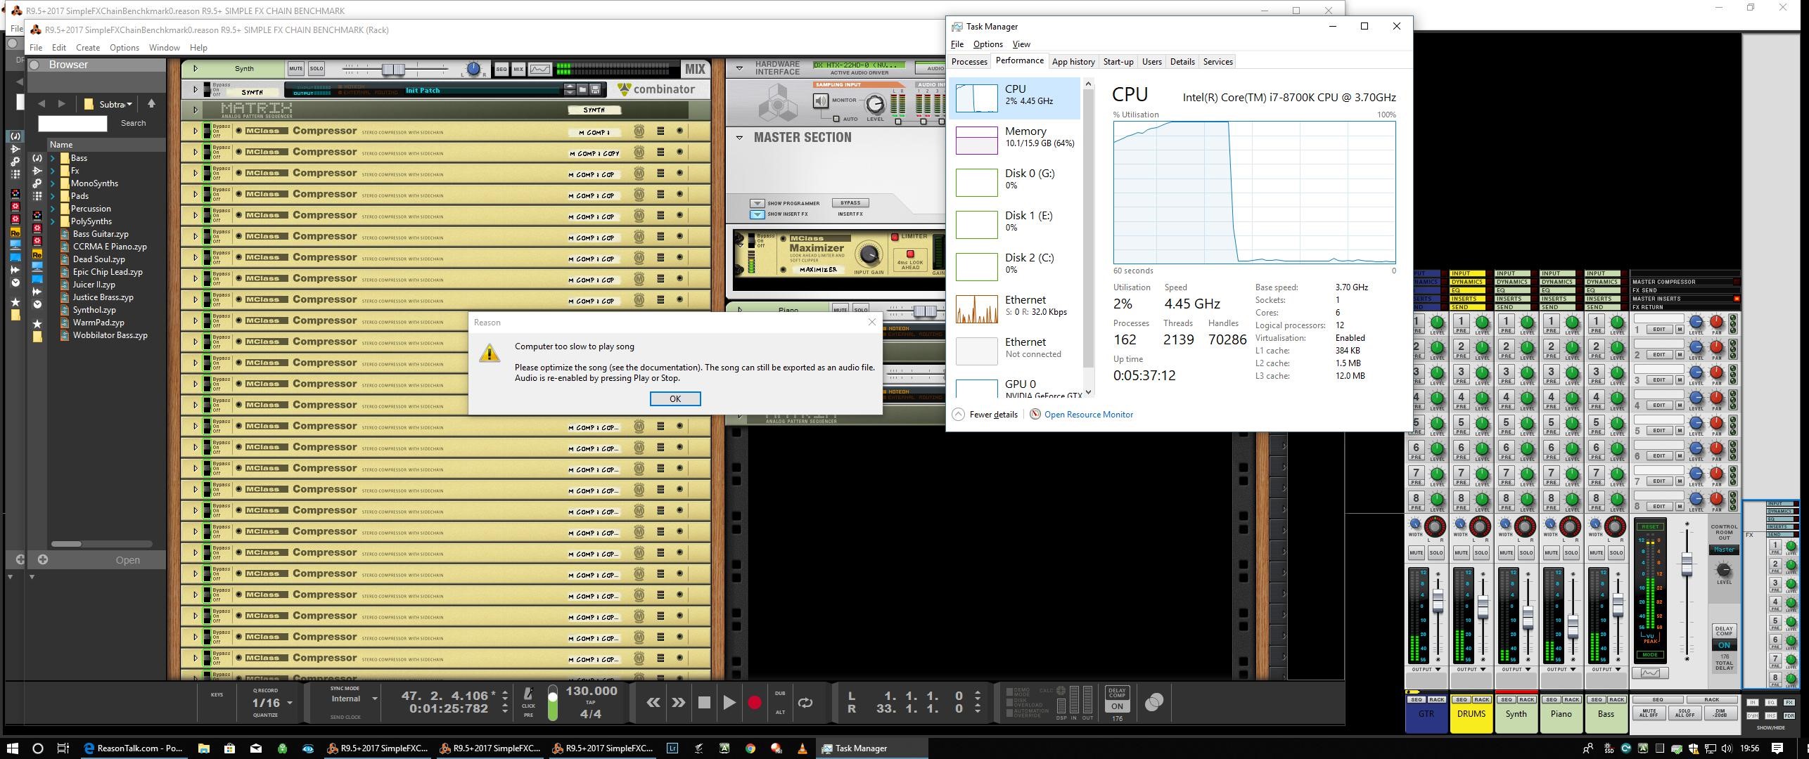
Task: Unfold the M COMP 1 compressor device
Action: tap(196, 131)
